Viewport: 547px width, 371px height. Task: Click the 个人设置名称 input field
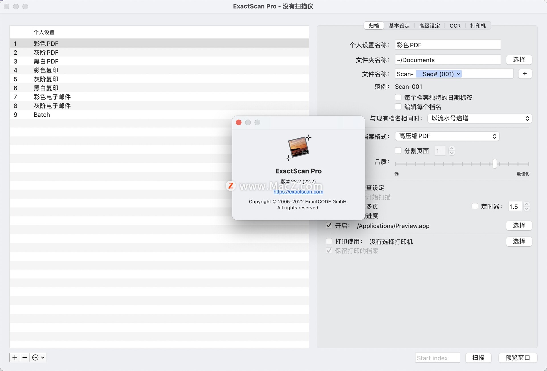tap(448, 45)
